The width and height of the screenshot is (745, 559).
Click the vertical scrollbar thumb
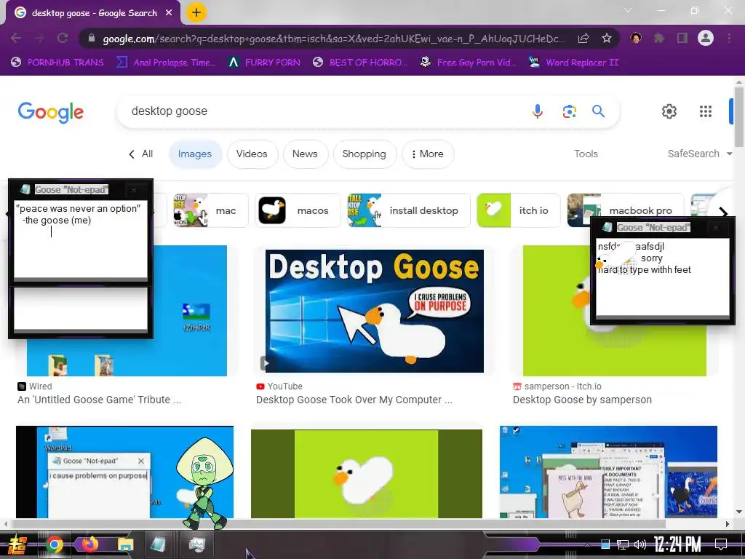pyautogui.click(x=739, y=116)
